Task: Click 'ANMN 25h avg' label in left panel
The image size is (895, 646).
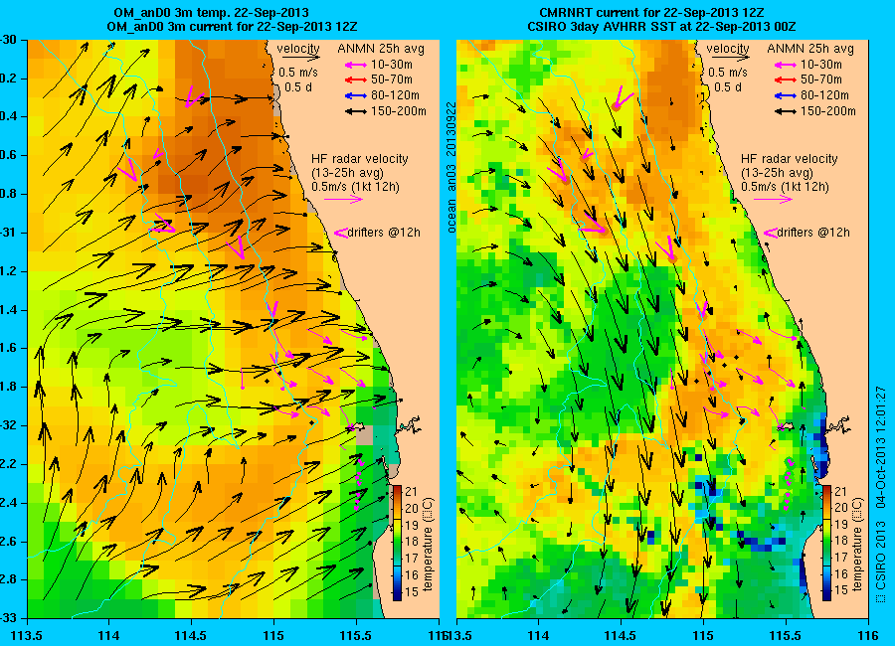Action: point(381,49)
